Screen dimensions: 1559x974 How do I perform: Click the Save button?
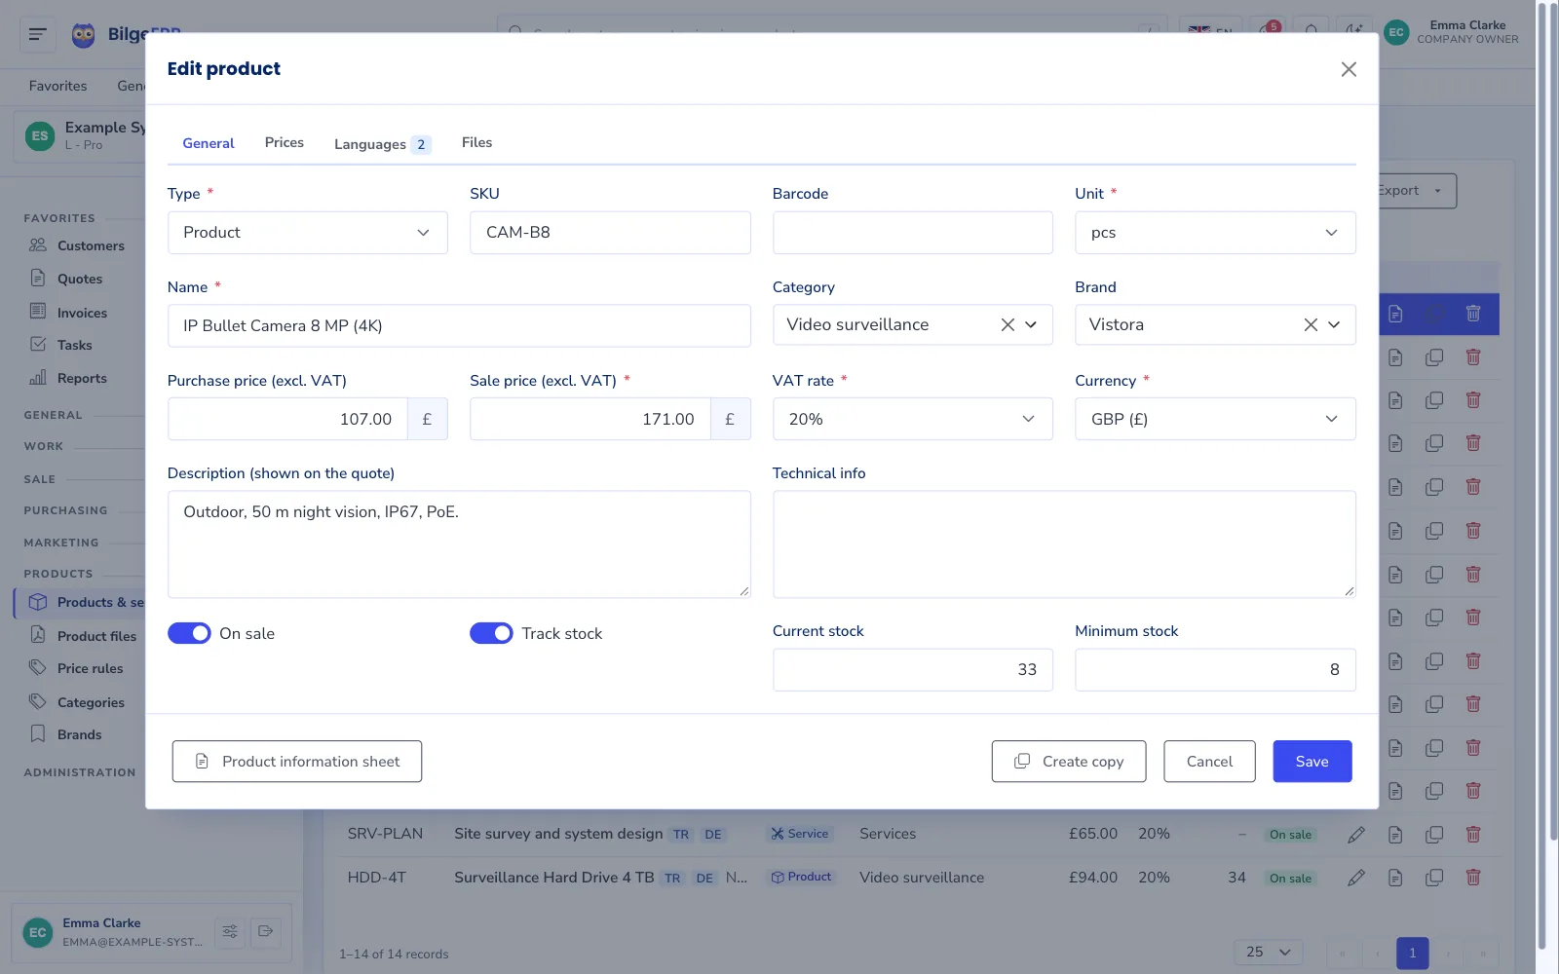tap(1312, 762)
